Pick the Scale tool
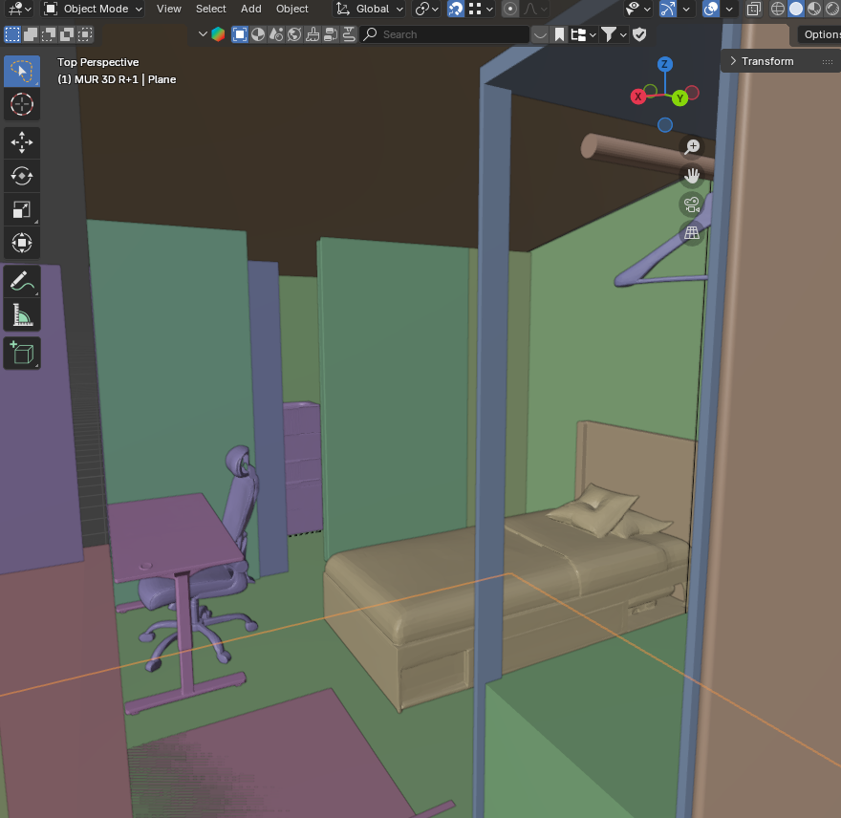The width and height of the screenshot is (841, 818). pos(22,209)
